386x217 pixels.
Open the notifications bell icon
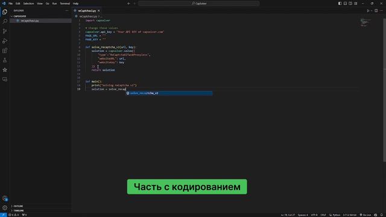click(382, 215)
